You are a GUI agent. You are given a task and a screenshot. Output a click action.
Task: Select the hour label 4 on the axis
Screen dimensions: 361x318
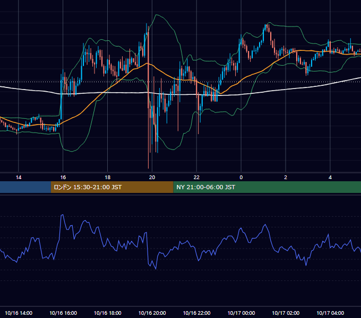pos(330,178)
